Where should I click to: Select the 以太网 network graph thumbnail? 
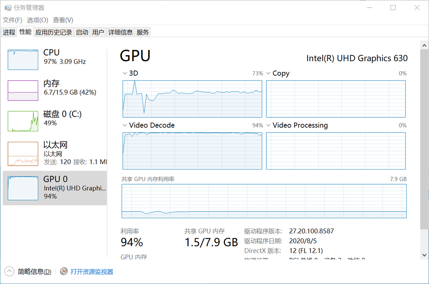pyautogui.click(x=23, y=154)
